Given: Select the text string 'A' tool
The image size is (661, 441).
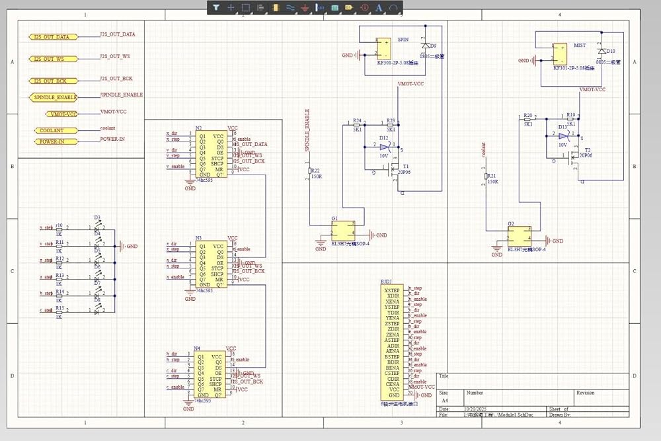Looking at the screenshot, I should (379, 8).
